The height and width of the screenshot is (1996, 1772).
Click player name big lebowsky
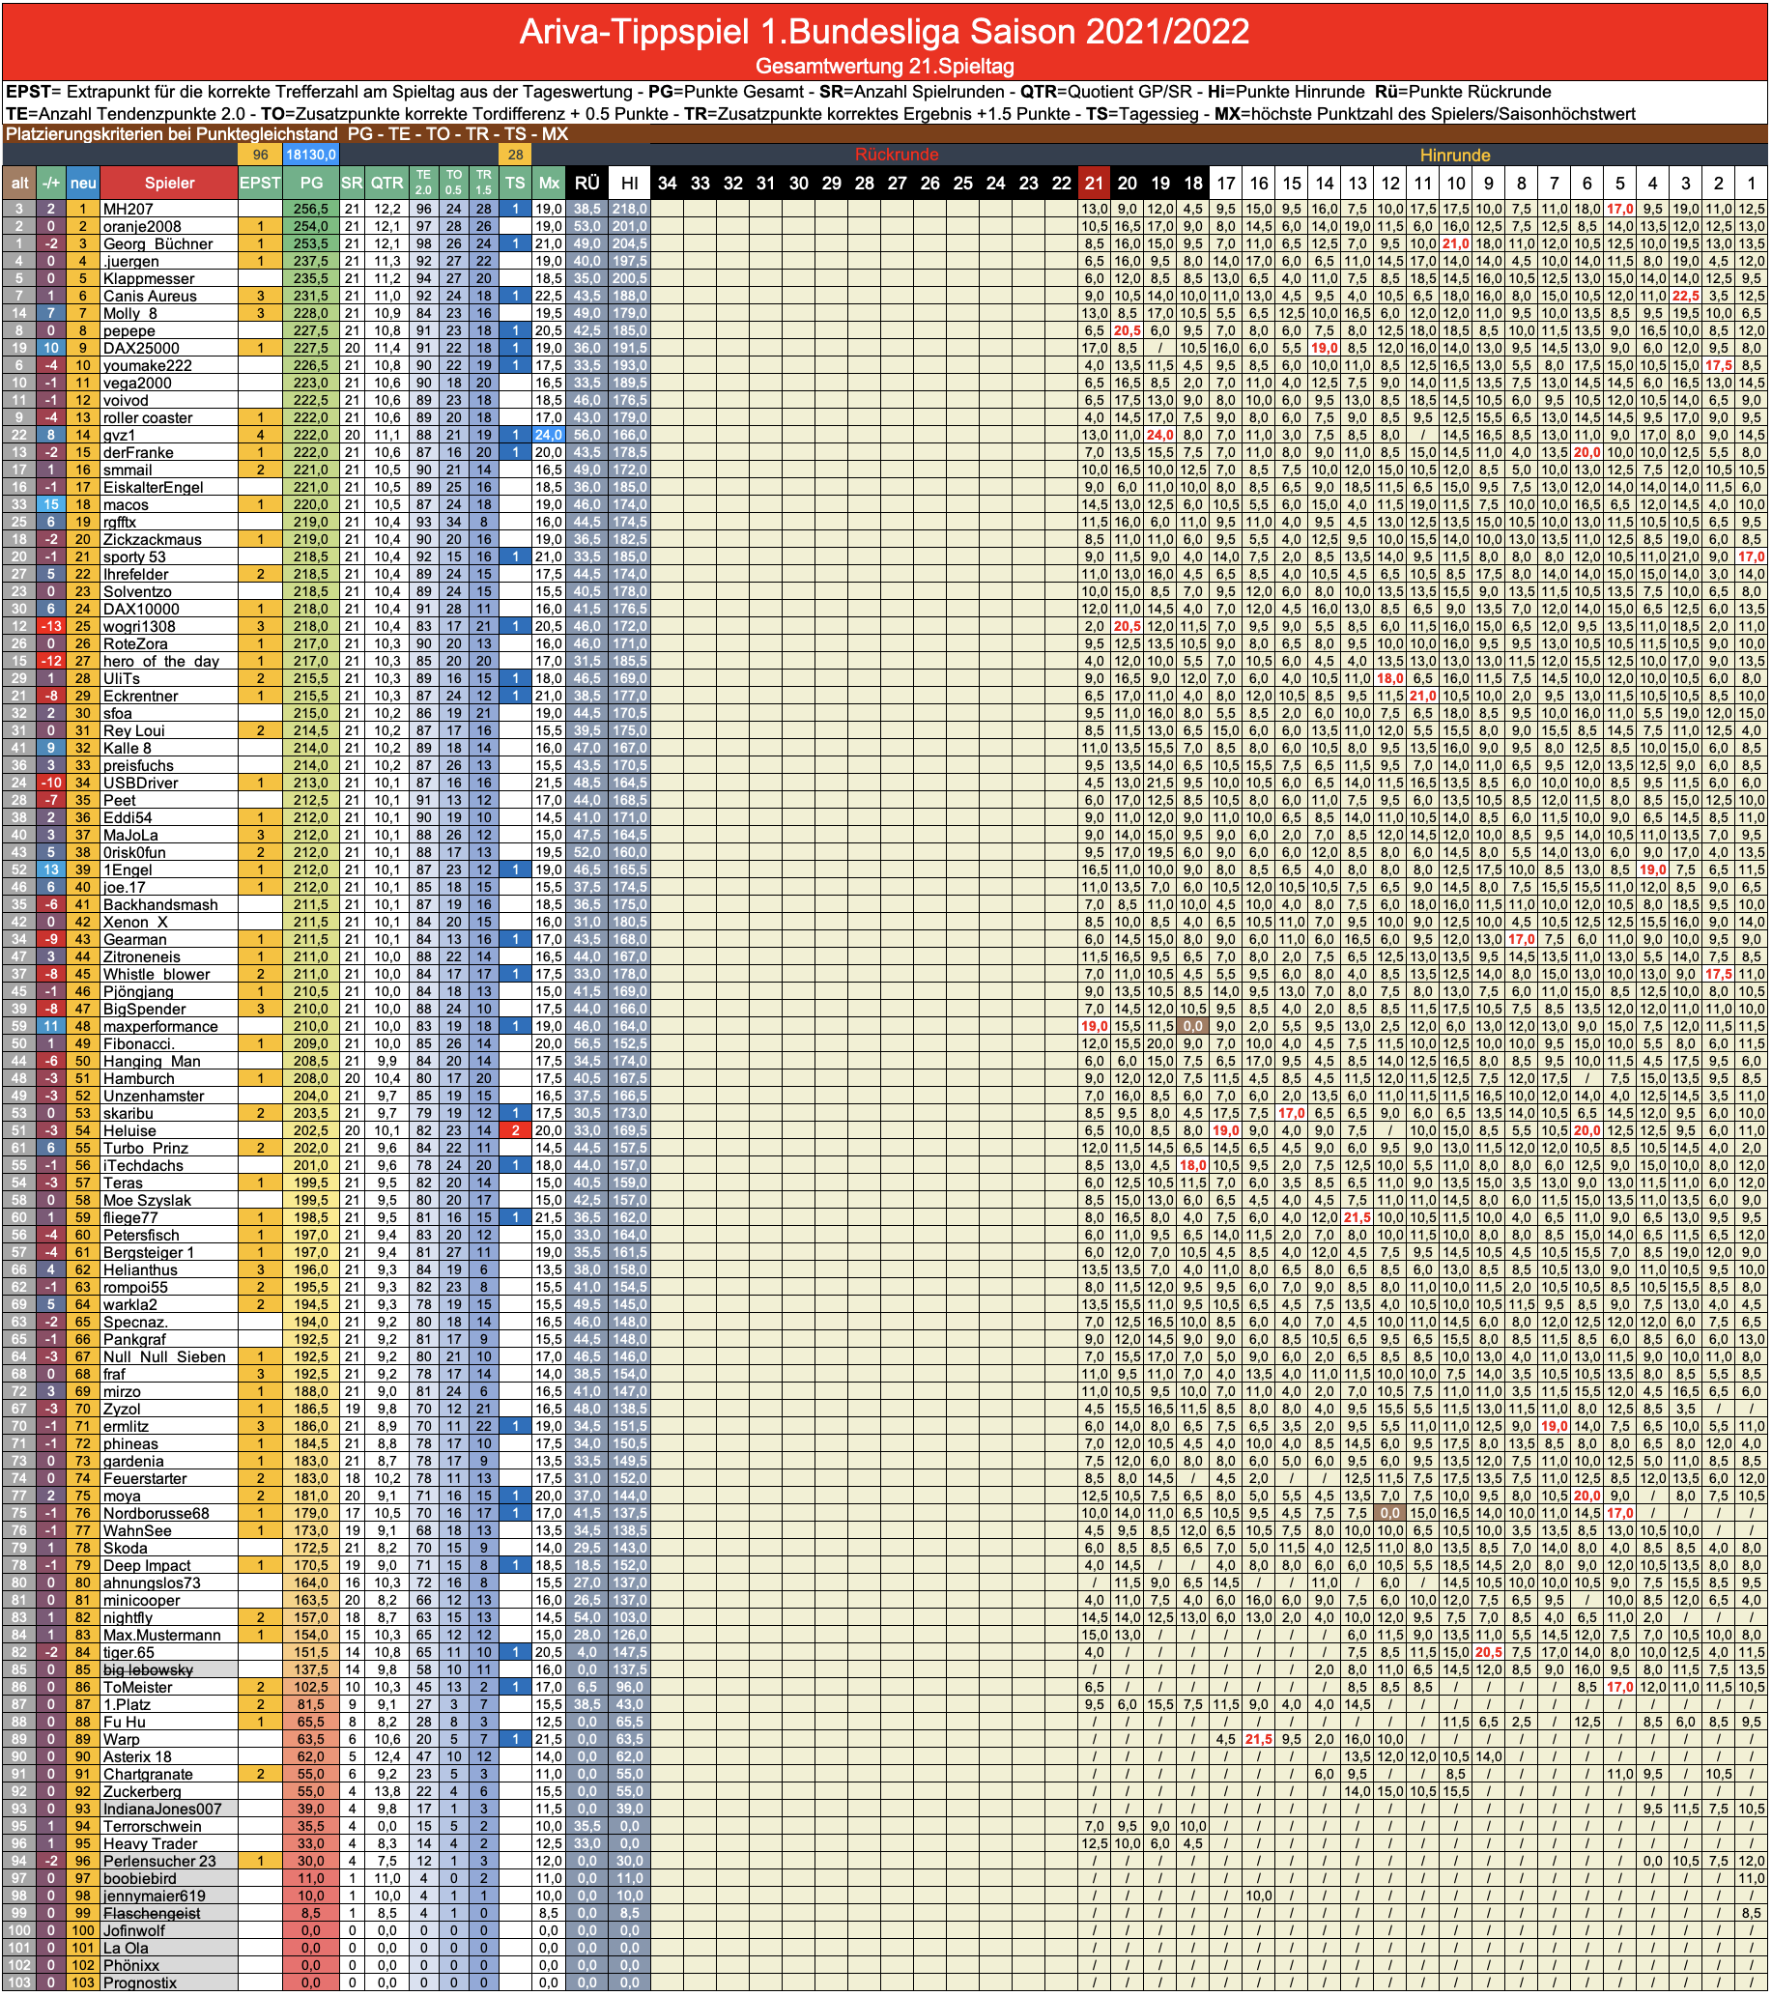(x=148, y=1669)
